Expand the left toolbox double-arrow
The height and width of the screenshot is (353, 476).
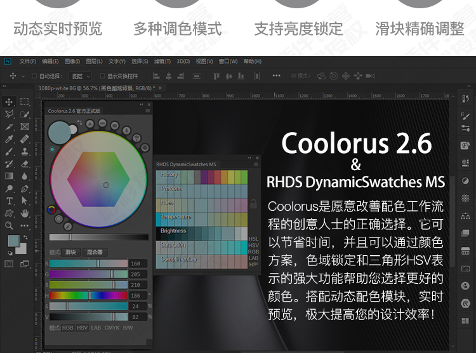4,86
